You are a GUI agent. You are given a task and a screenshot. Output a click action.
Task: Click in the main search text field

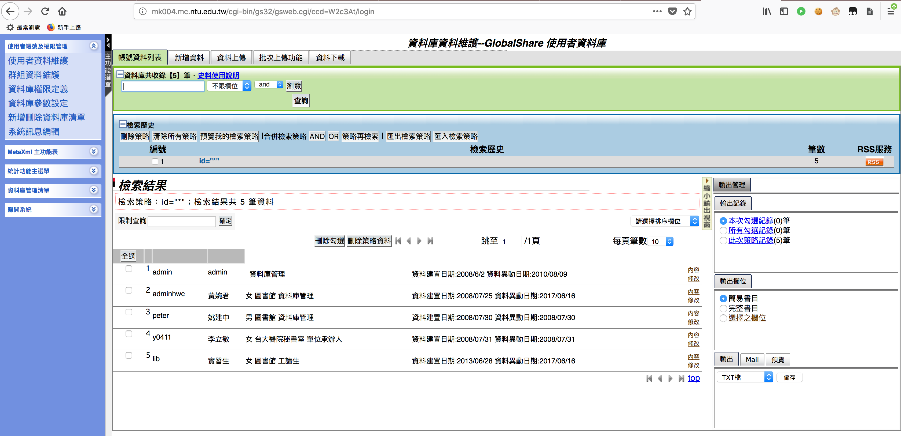tap(163, 86)
